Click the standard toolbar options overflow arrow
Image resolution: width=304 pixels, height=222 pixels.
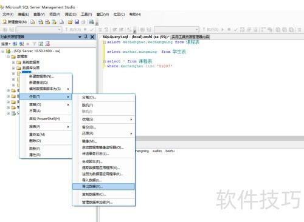[x=97, y=23]
